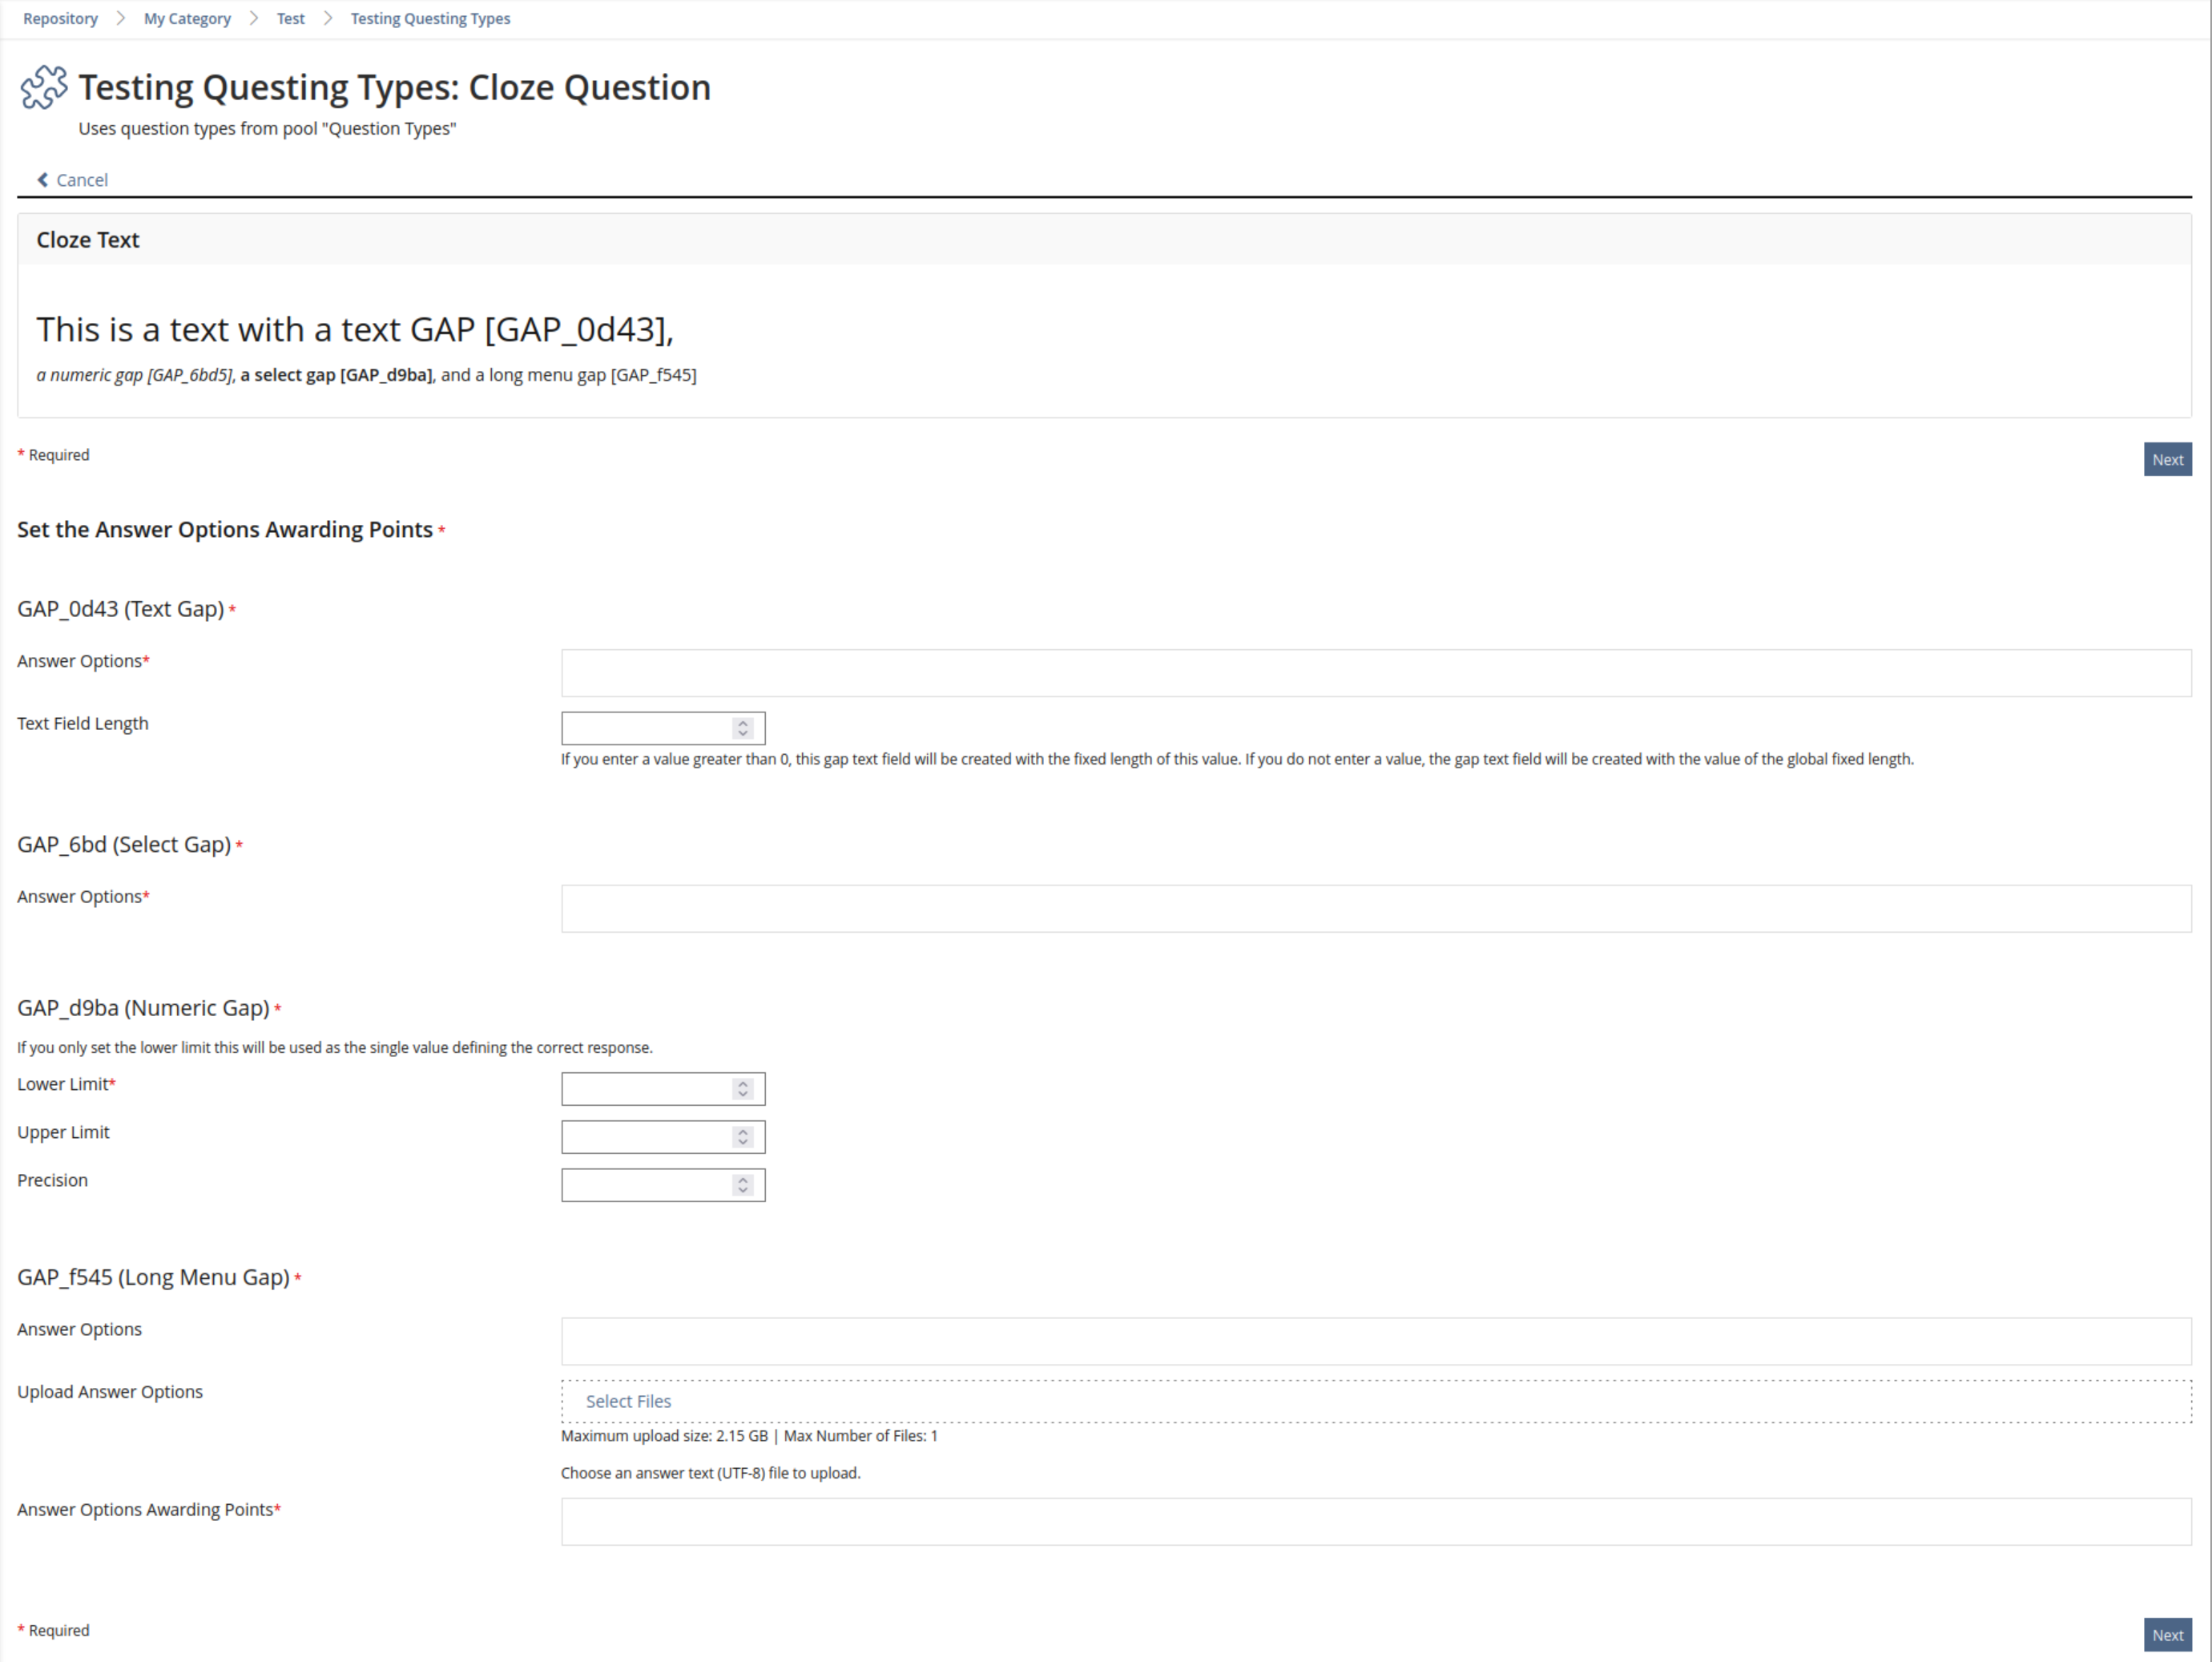This screenshot has width=2212, height=1662.
Task: Decrease the Upper Limit spinner arrow
Action: pyautogui.click(x=743, y=1142)
